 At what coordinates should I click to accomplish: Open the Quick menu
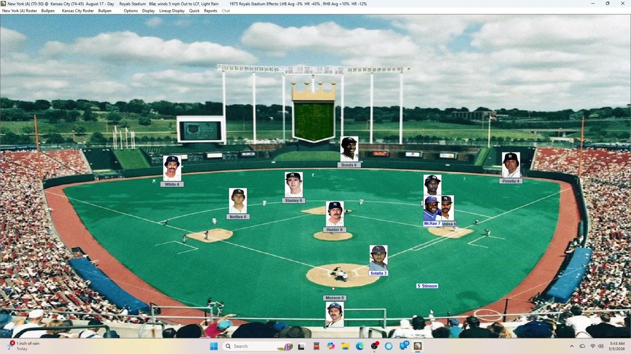[x=194, y=11]
